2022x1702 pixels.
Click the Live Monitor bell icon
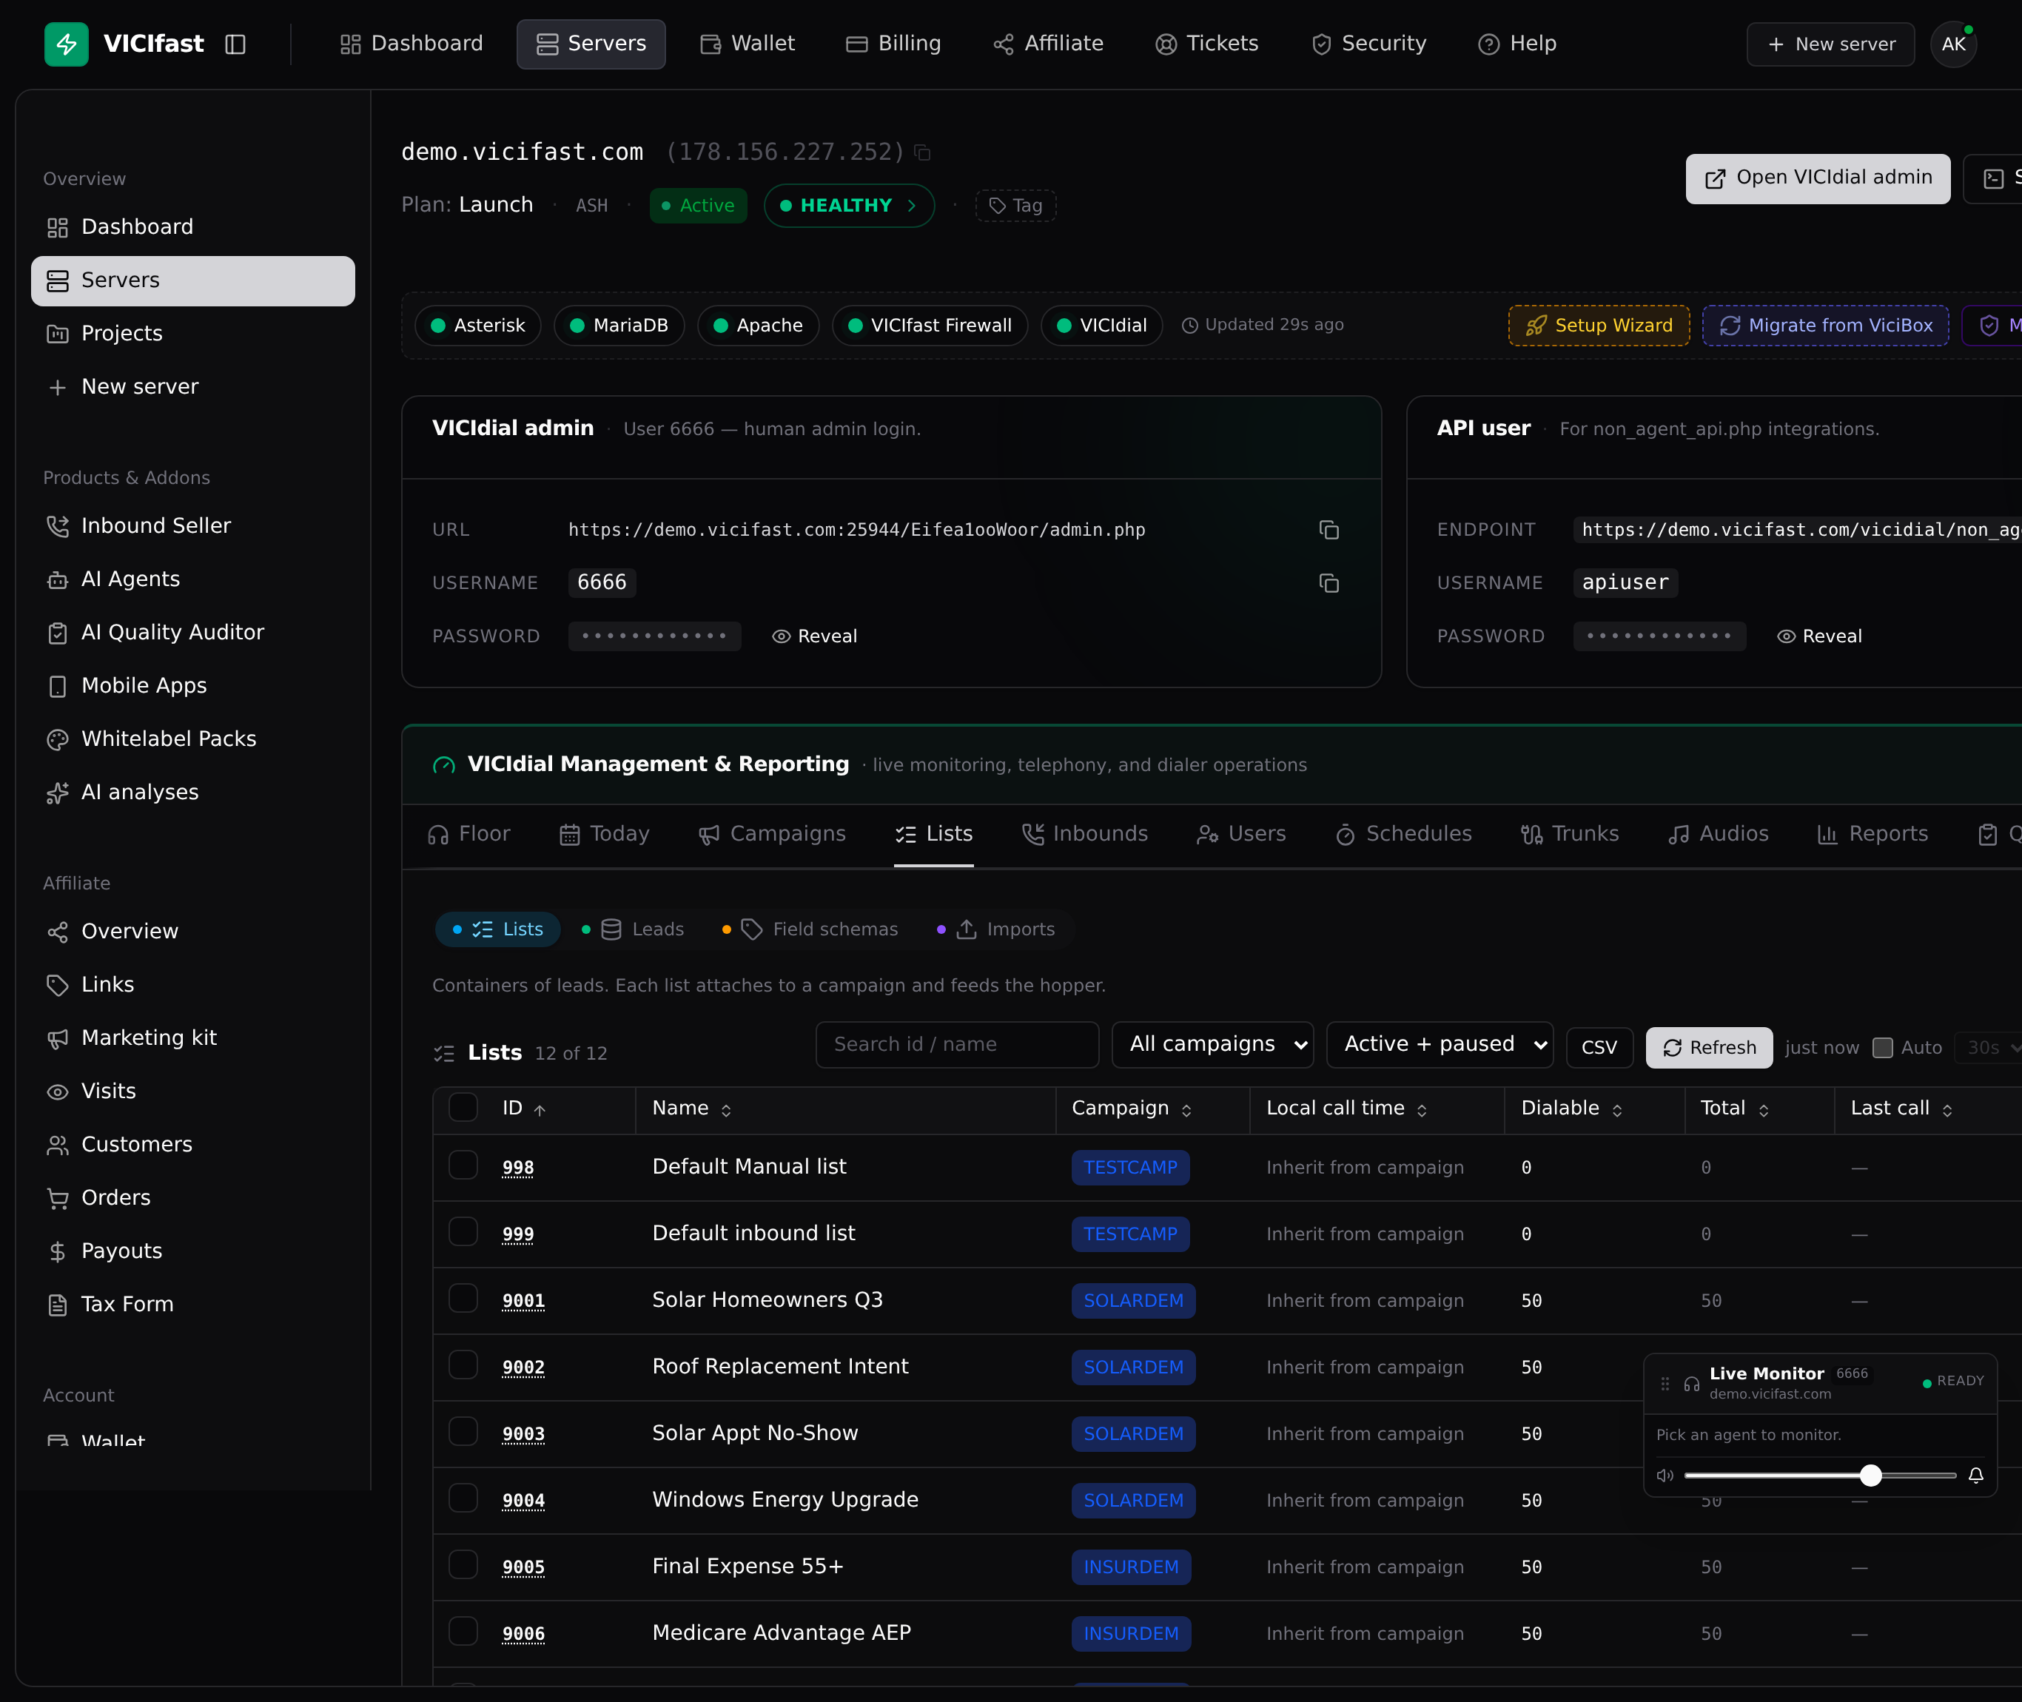coord(1975,1476)
